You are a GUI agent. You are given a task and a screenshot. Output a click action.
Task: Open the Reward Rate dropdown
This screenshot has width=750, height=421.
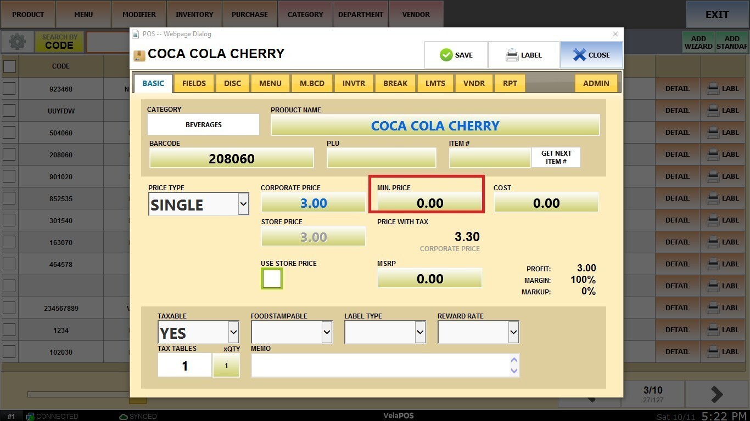[478, 332]
